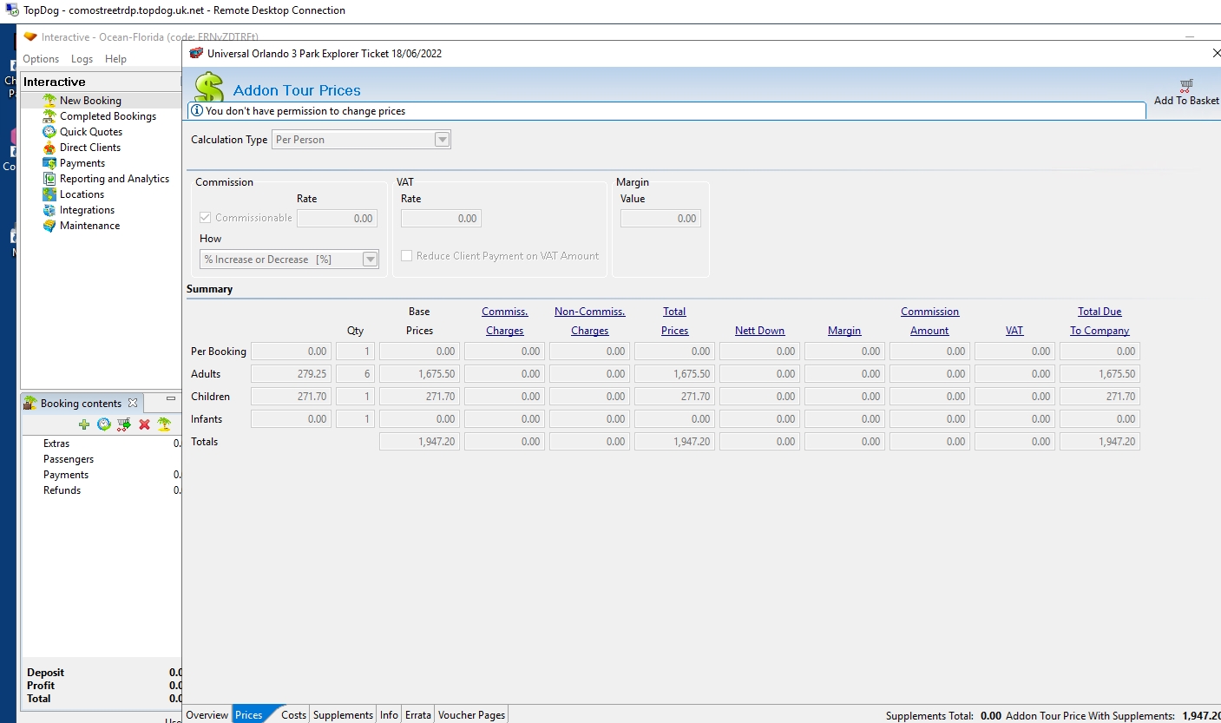Open the Supplements tab
1221x723 pixels.
pos(343,715)
